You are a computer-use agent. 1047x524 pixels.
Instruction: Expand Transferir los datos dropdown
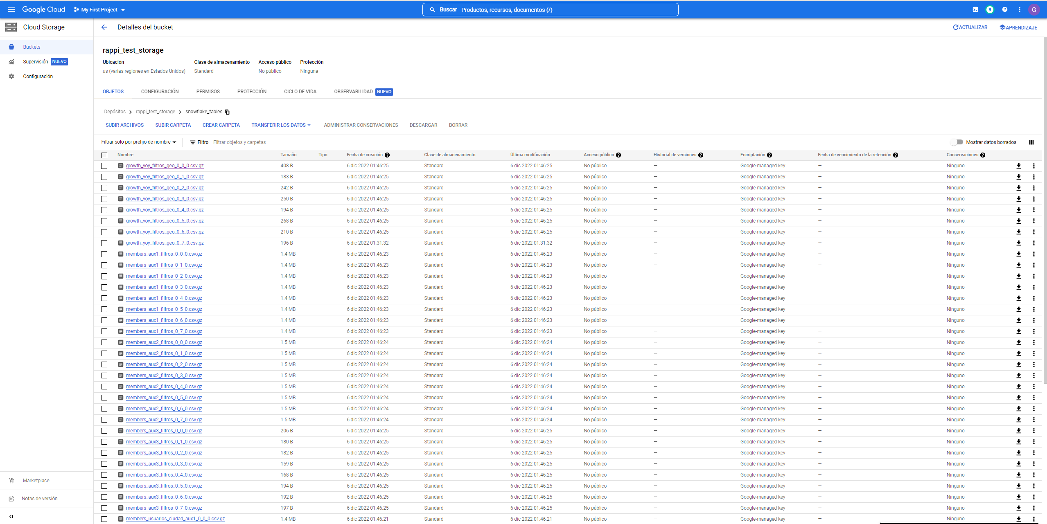(281, 125)
